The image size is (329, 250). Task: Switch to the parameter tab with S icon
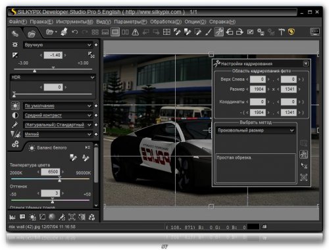pos(15,34)
